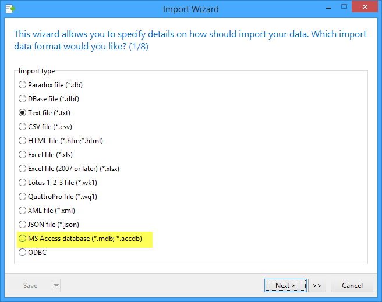The image size is (382, 302).
Task: Select JSON file (*.json) radio button
Action: [x=23, y=225]
